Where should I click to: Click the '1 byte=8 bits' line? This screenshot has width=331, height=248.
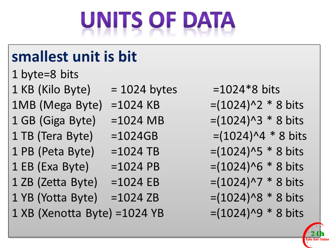point(45,74)
